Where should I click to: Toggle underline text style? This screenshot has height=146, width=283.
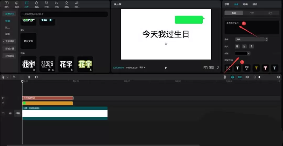coord(244,47)
